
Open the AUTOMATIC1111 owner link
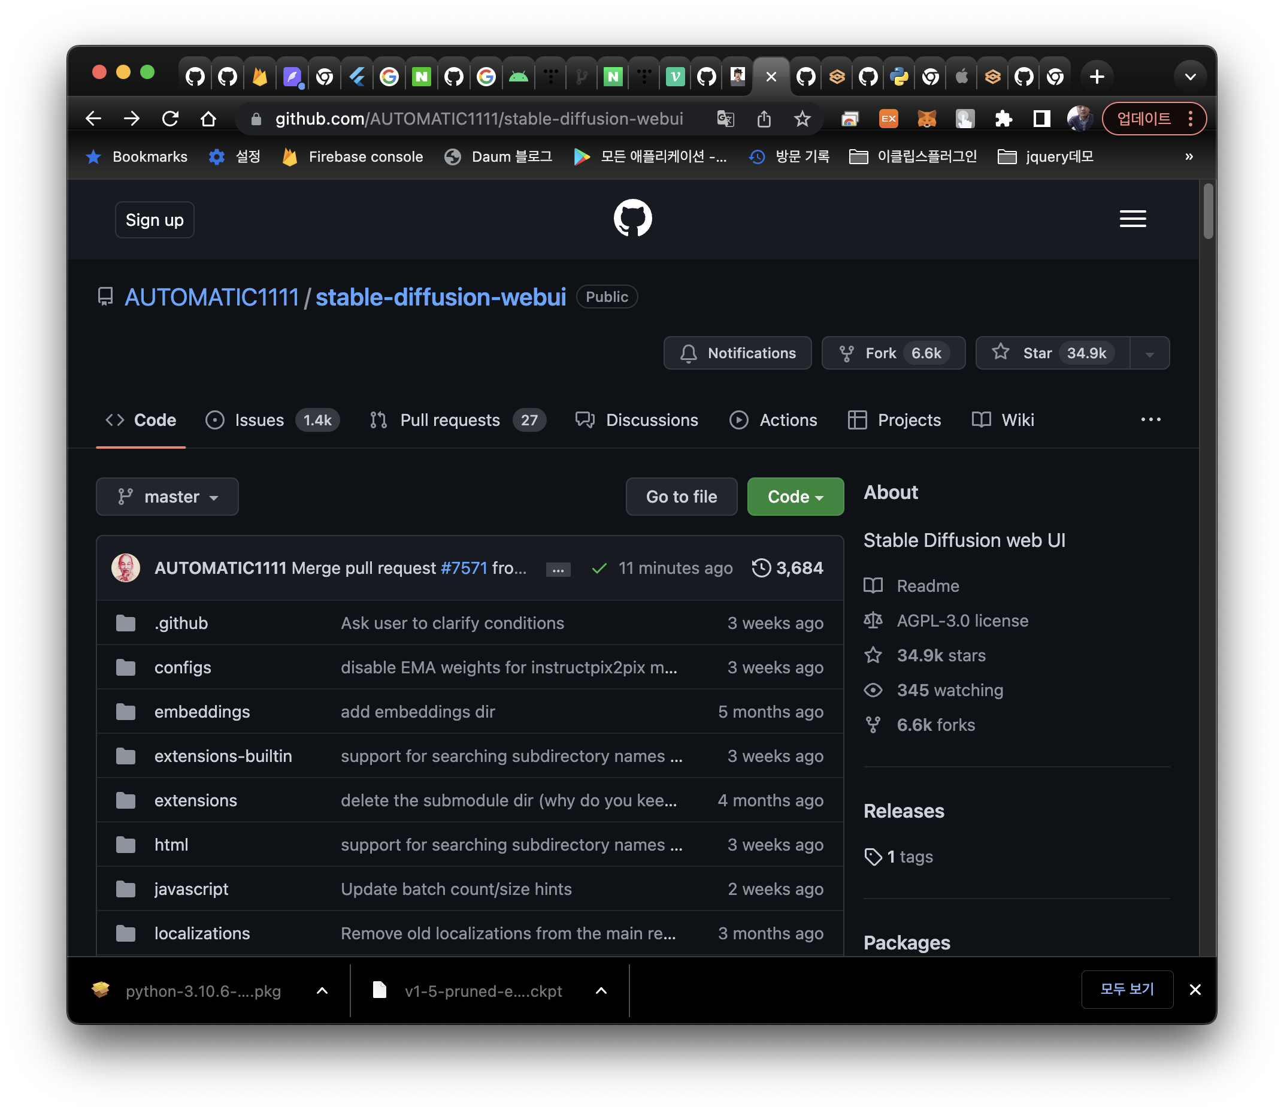point(212,298)
